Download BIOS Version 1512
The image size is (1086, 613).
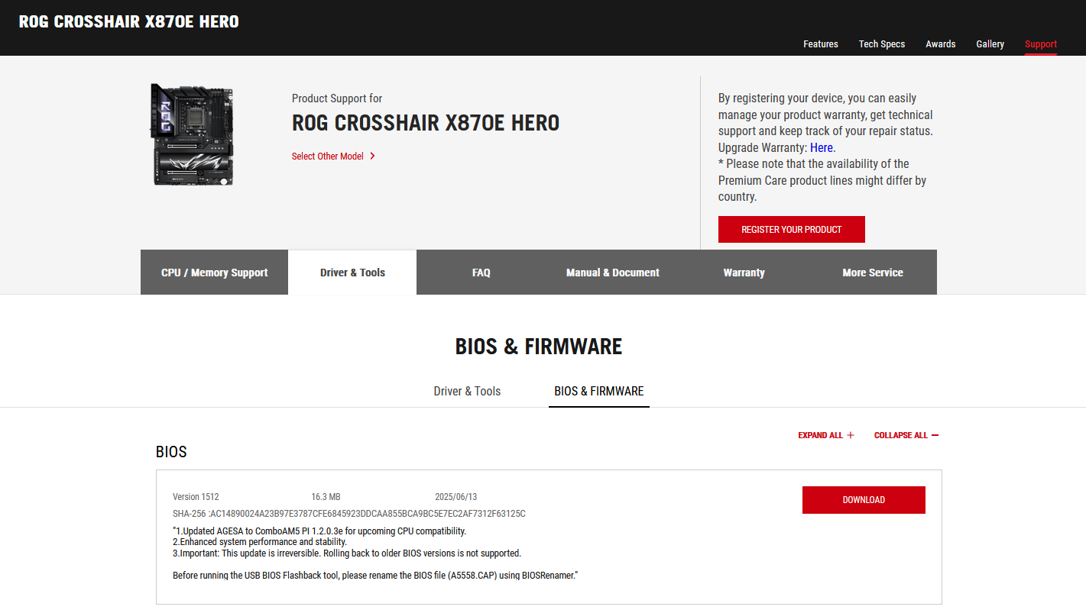[x=864, y=499]
